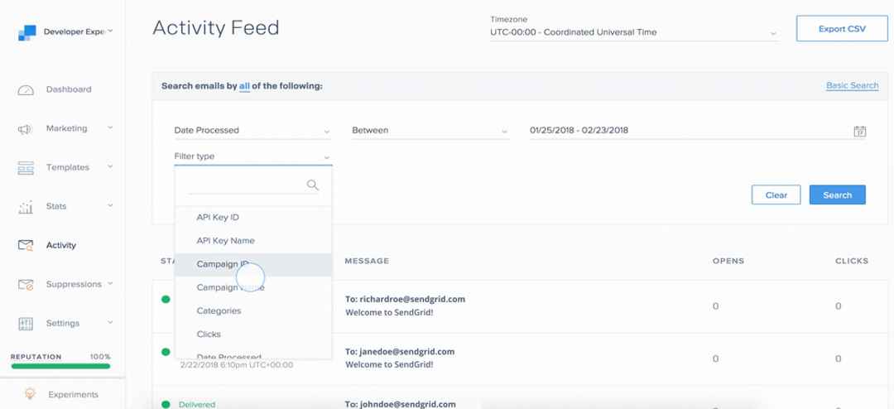This screenshot has height=409, width=894.
Task: Expand the Marketing submenu chevron
Action: coord(110,128)
